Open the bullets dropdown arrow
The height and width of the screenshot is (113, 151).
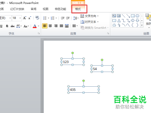click(48, 18)
